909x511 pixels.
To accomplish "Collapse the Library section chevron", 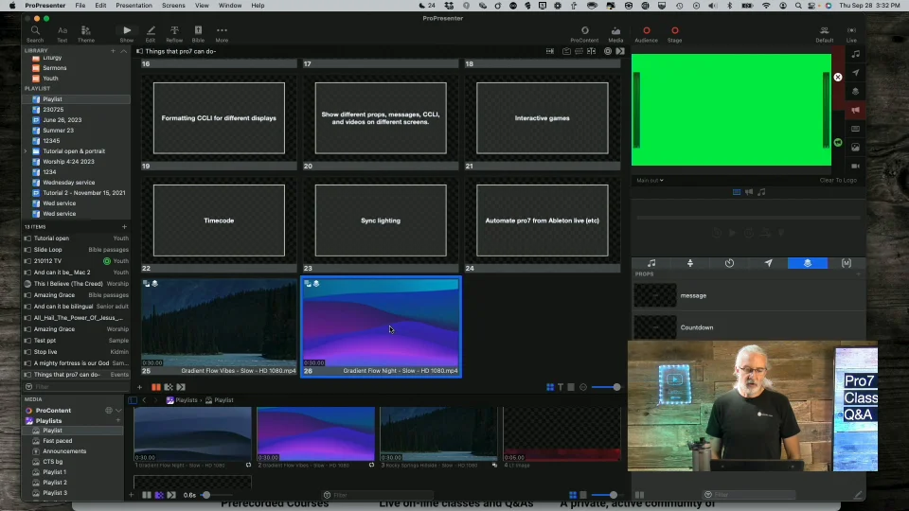I will (123, 51).
